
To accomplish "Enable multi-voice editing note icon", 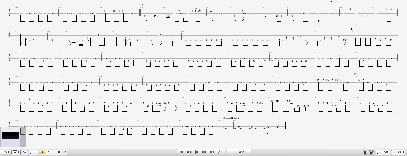I will (64, 152).
